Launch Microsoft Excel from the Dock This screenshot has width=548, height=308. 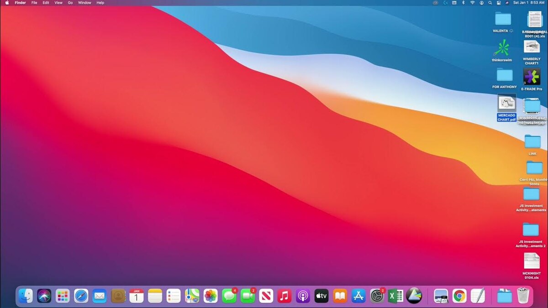tap(395, 296)
